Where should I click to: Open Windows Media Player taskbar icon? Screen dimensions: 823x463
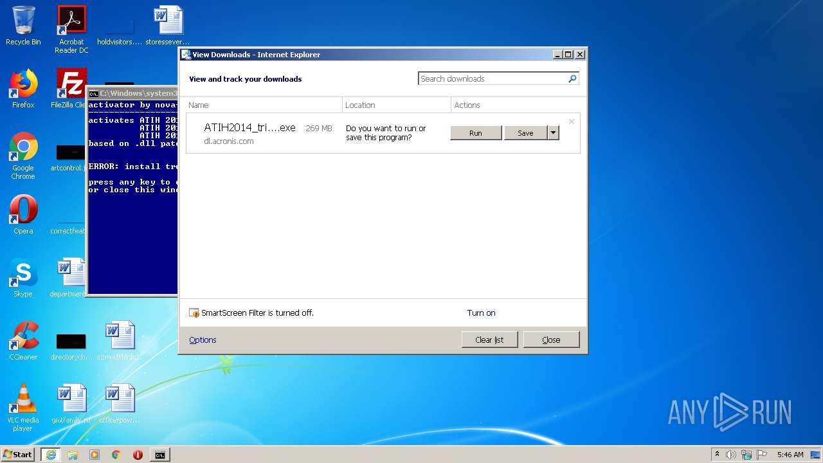[x=95, y=455]
